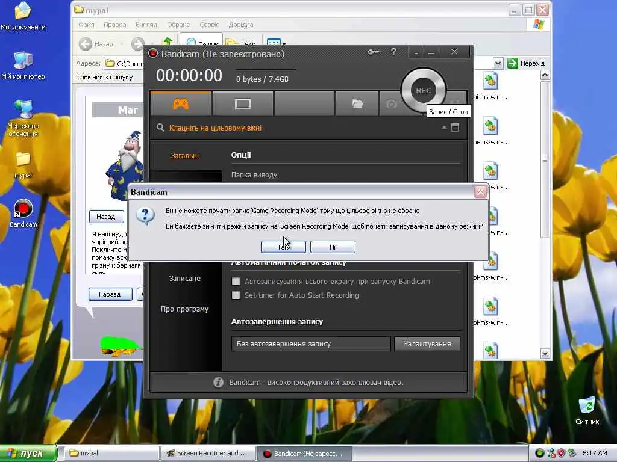This screenshot has width=617, height=462.
Task: Switch to mypal taskbar button
Action: 111,454
